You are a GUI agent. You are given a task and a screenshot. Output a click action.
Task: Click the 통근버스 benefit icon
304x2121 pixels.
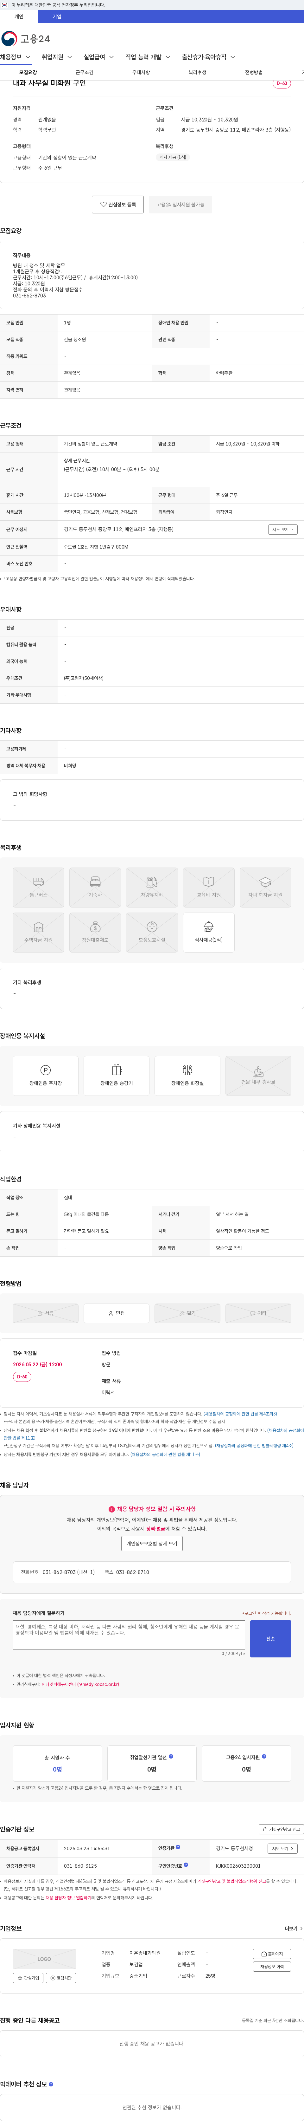[x=39, y=887]
